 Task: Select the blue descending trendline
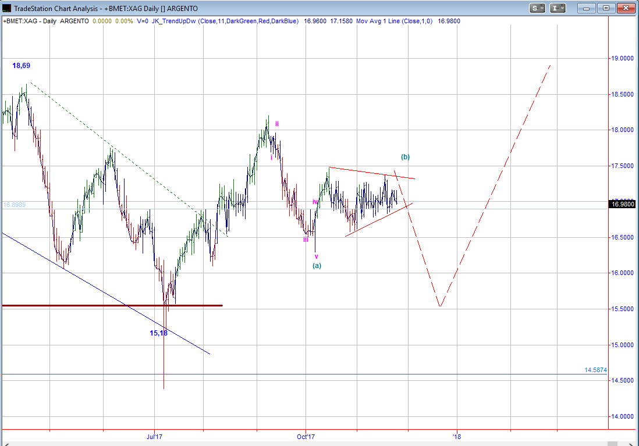coord(106,293)
